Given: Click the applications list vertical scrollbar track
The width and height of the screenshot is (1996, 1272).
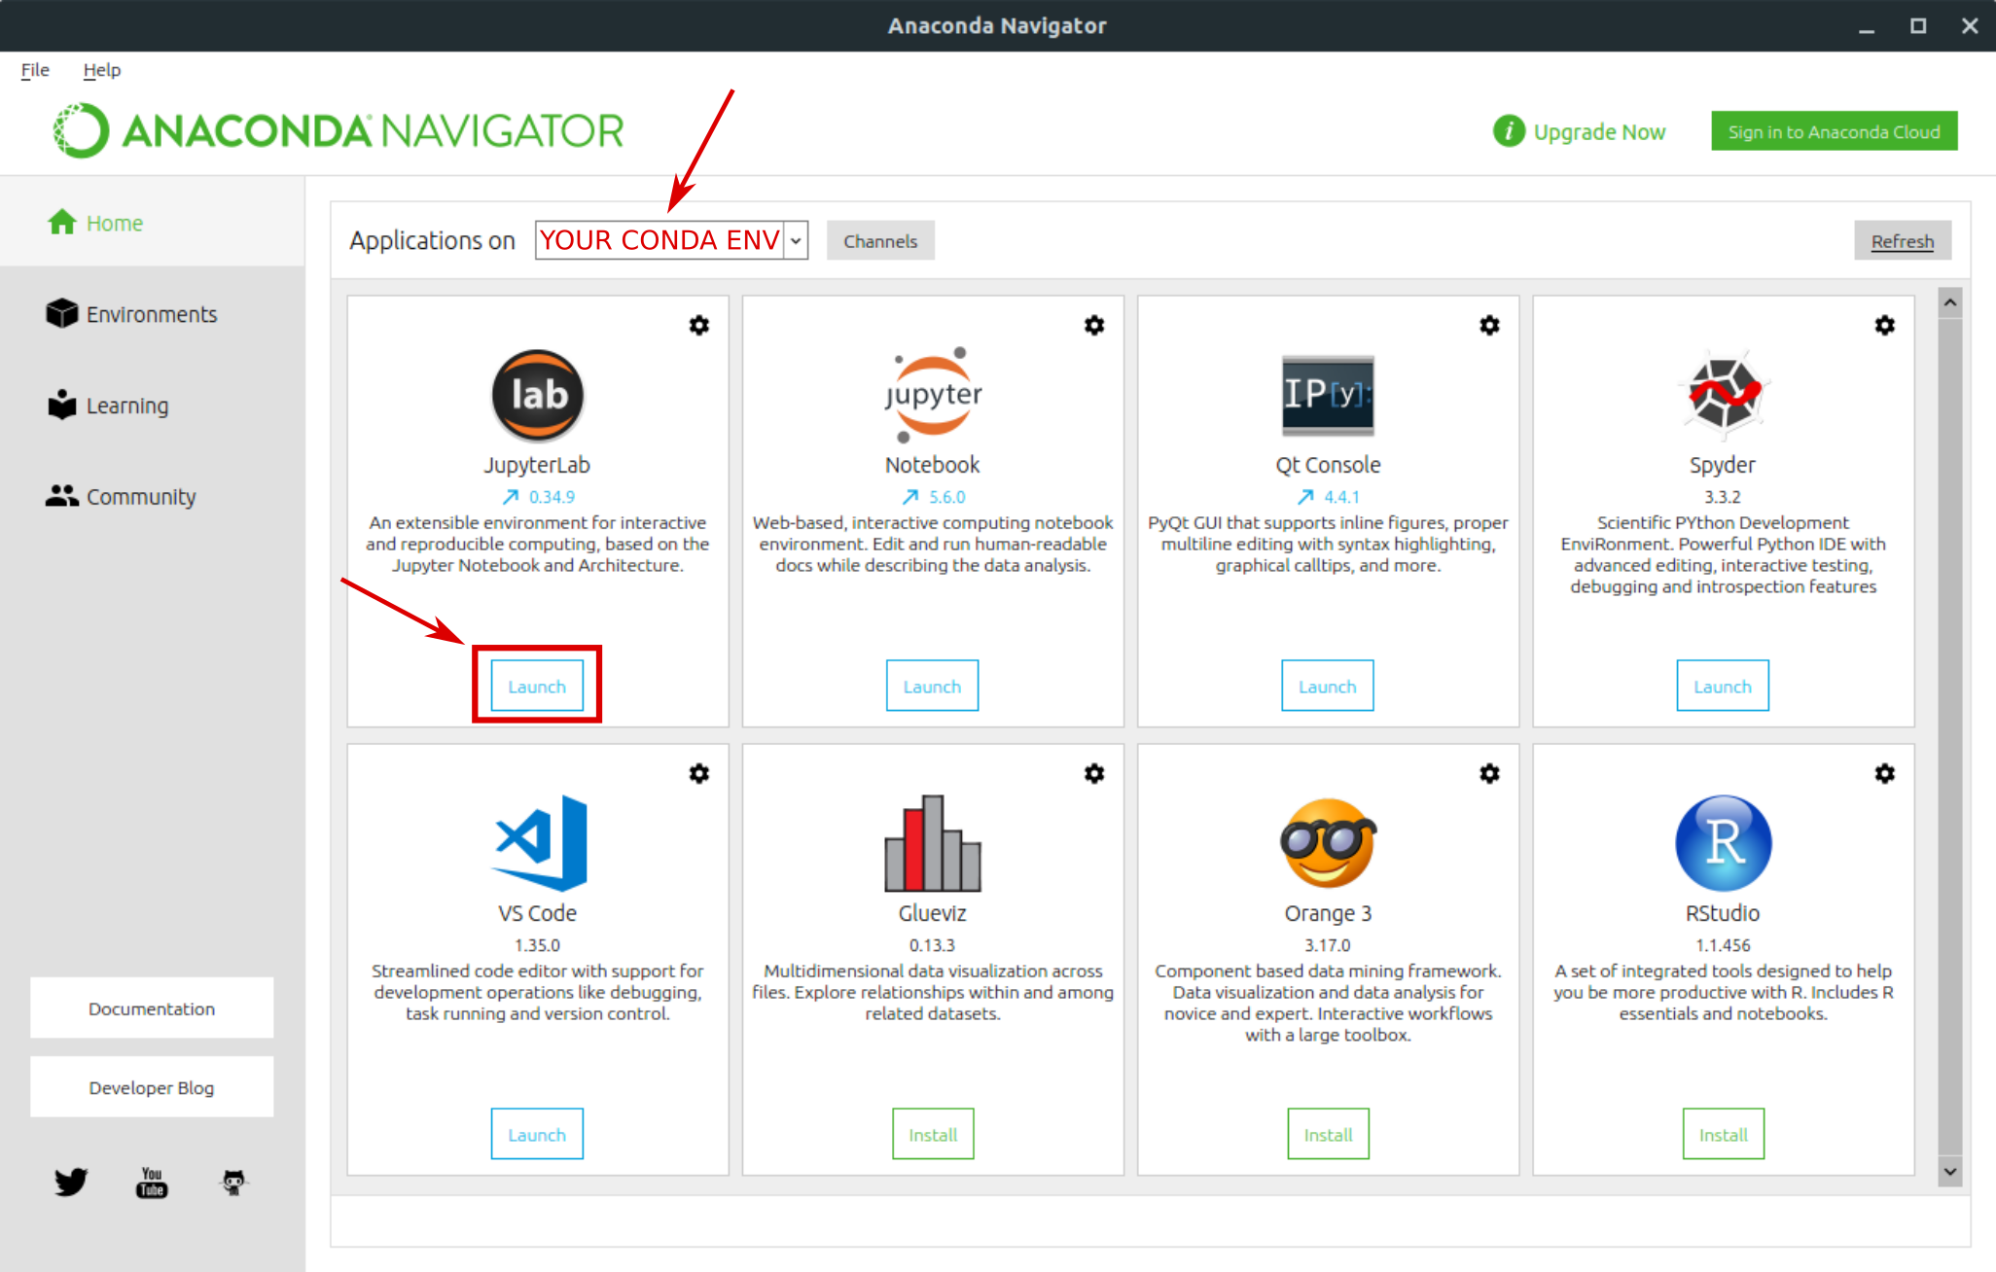Looking at the screenshot, I should [x=1949, y=737].
